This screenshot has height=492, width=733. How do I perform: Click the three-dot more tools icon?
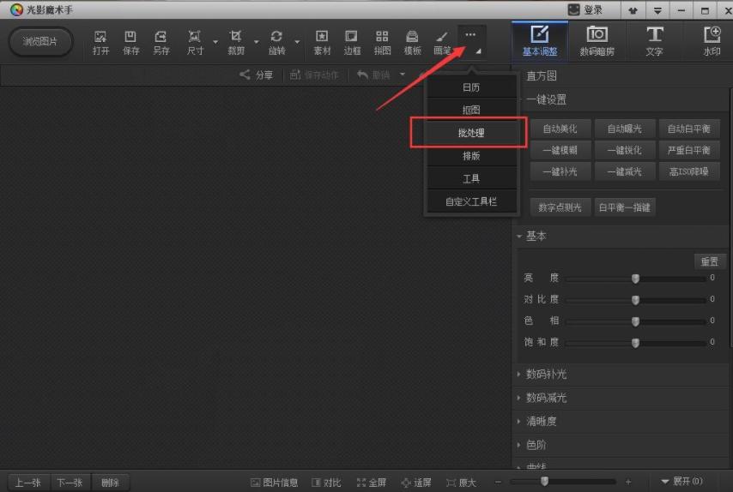pyautogui.click(x=470, y=34)
